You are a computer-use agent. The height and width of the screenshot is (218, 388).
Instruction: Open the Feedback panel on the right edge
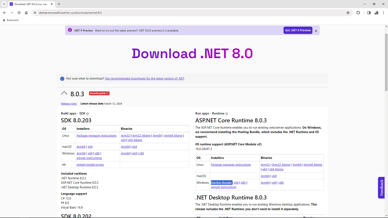381,188
